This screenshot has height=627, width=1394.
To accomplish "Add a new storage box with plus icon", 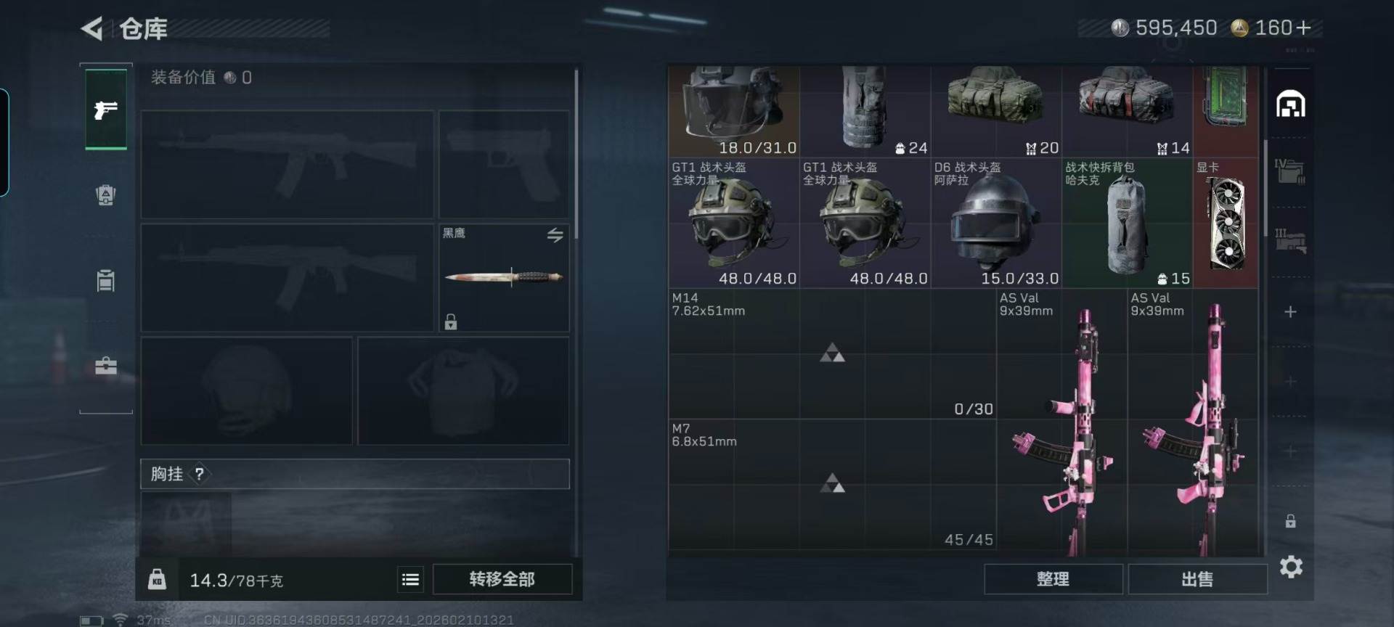I will 1290,312.
